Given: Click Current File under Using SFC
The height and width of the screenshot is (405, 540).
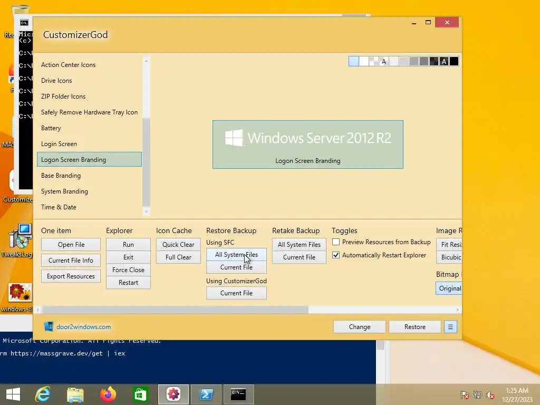Looking at the screenshot, I should pos(236,267).
